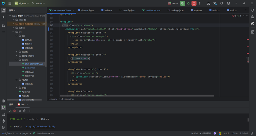The height and width of the screenshot is (136, 256).
Task: Open the ai_front project dropdown
Action: 22,3
